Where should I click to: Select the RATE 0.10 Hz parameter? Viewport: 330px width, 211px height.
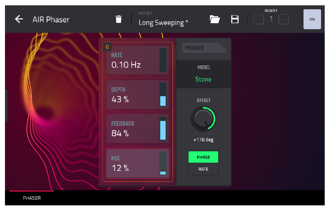click(x=137, y=60)
